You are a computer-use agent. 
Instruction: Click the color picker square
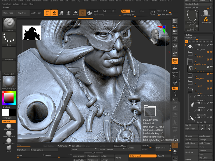point(9,98)
